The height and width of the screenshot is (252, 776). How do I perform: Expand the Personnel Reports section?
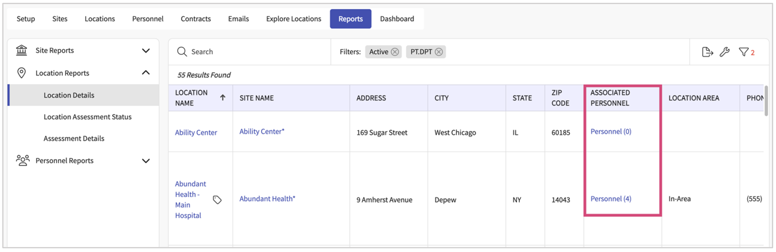[x=146, y=161]
